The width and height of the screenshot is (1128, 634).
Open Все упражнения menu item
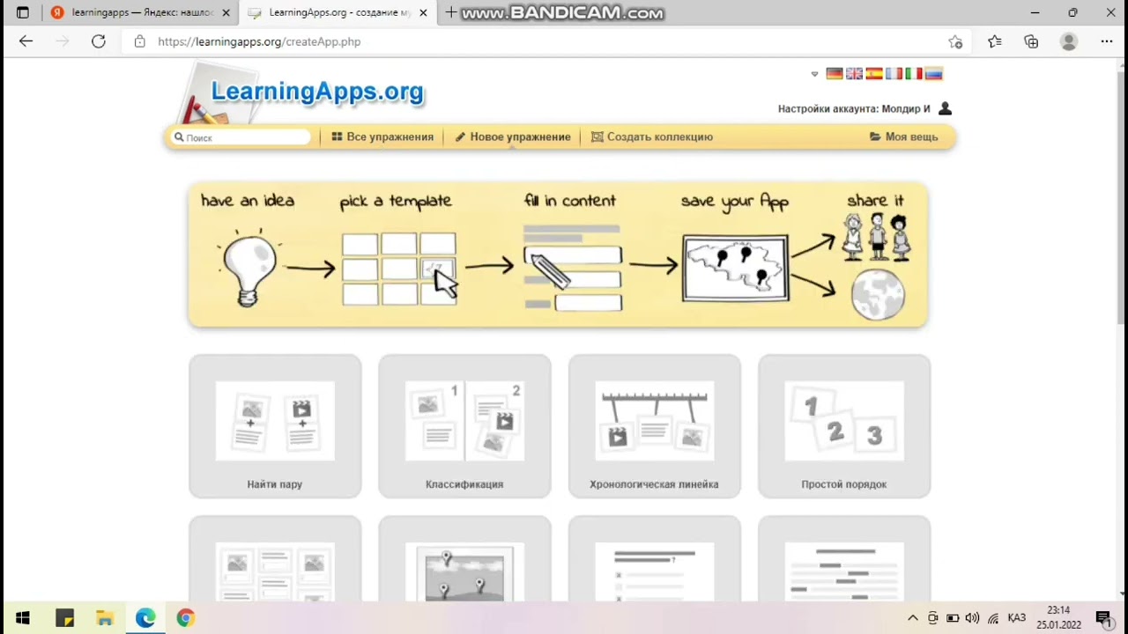[x=382, y=137]
